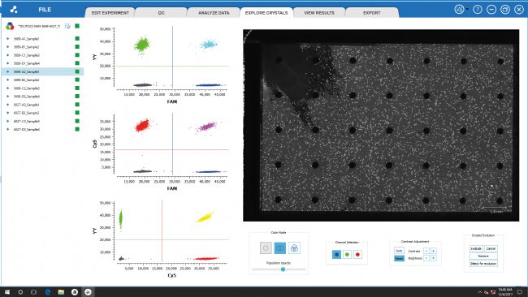The image size is (528, 297).
Task: Open File Explorer from the taskbar
Action: pyautogui.click(x=61, y=292)
